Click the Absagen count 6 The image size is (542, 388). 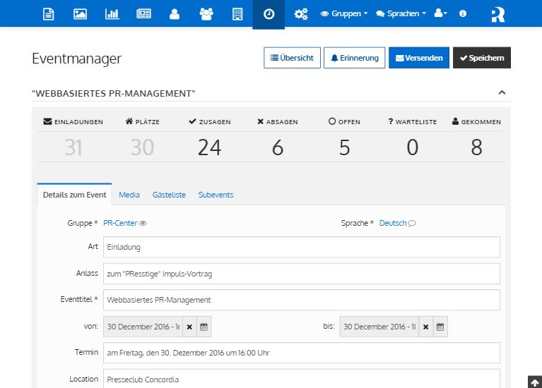(x=278, y=147)
